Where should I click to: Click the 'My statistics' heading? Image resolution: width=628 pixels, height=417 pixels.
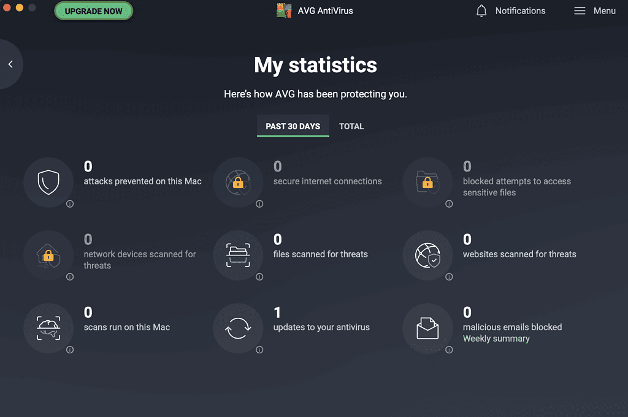click(x=316, y=65)
